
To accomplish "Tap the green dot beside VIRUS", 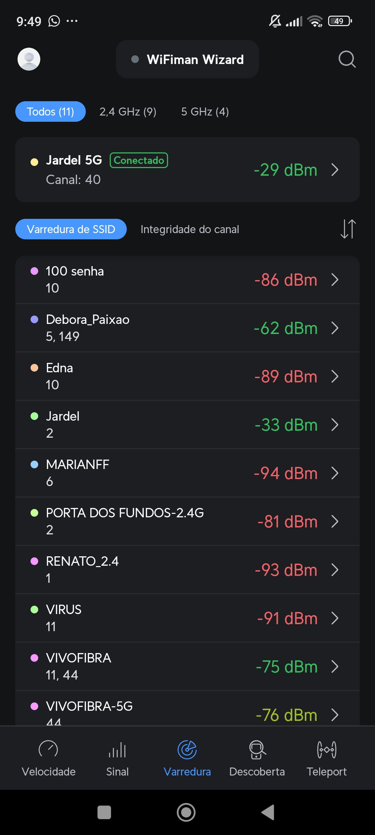I will tap(34, 610).
